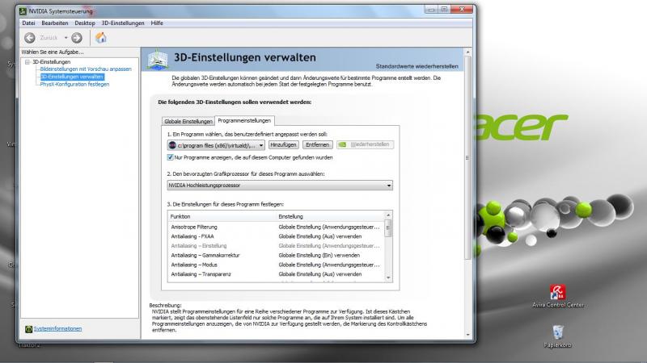Switch to Programmeinstellungen tab
The height and width of the screenshot is (363, 647).
tap(244, 120)
